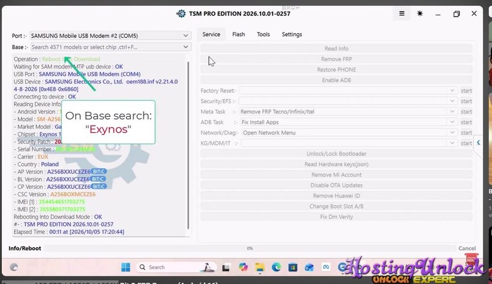Viewport: 492px width, 284px height.
Task: Switch to the Service tab
Action: (x=211, y=34)
